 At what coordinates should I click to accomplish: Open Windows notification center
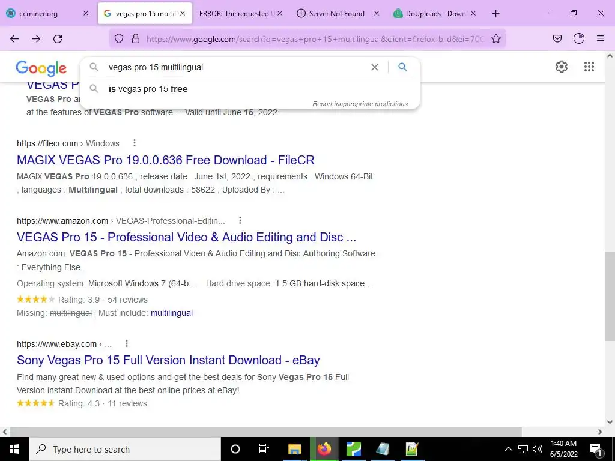click(596, 449)
